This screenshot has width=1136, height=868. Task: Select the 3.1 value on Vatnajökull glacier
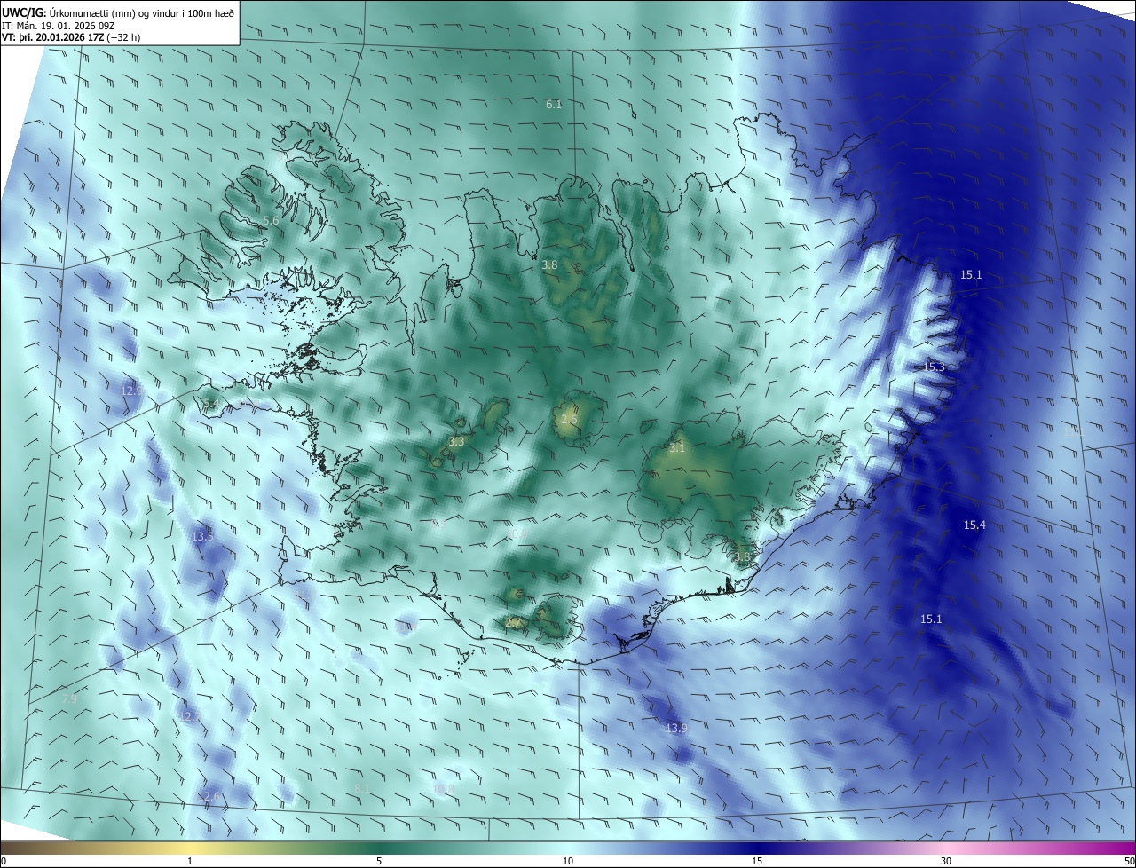[677, 449]
